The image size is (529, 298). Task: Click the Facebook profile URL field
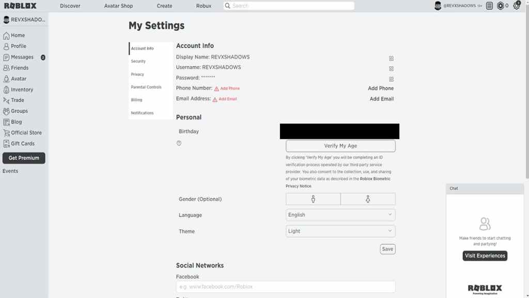[286, 287]
